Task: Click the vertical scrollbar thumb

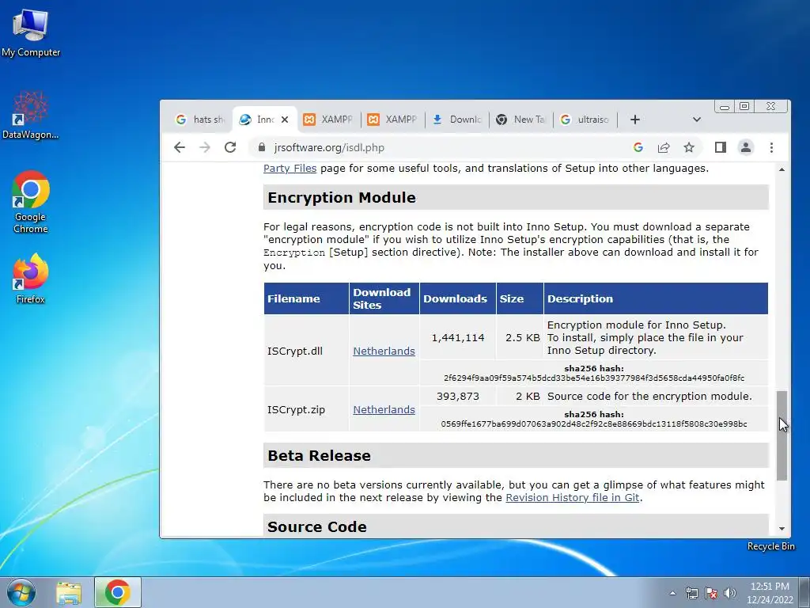Action: [782, 436]
